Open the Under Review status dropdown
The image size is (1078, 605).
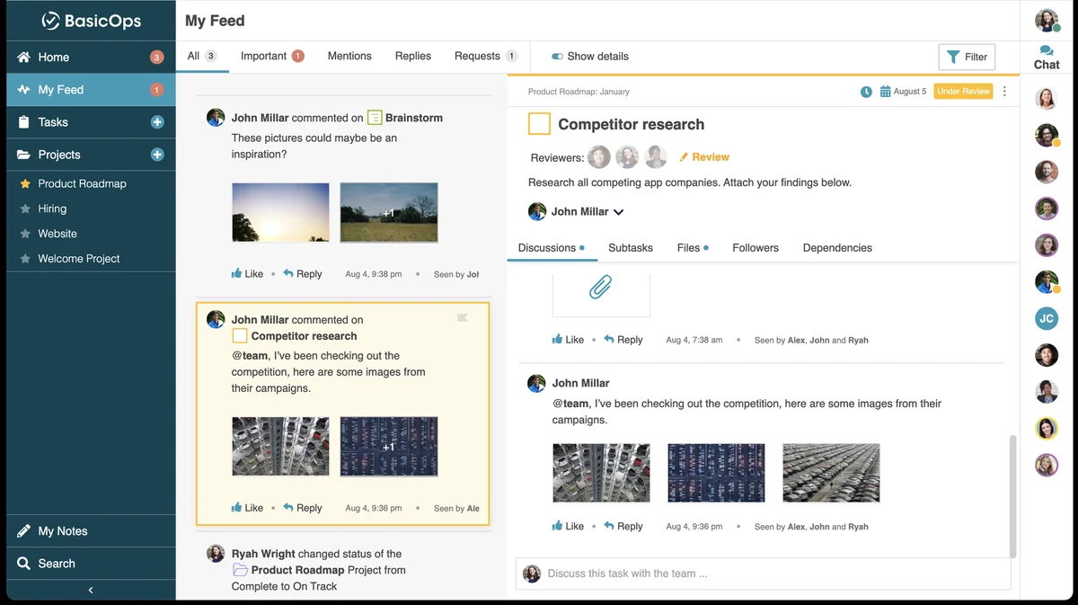click(963, 92)
